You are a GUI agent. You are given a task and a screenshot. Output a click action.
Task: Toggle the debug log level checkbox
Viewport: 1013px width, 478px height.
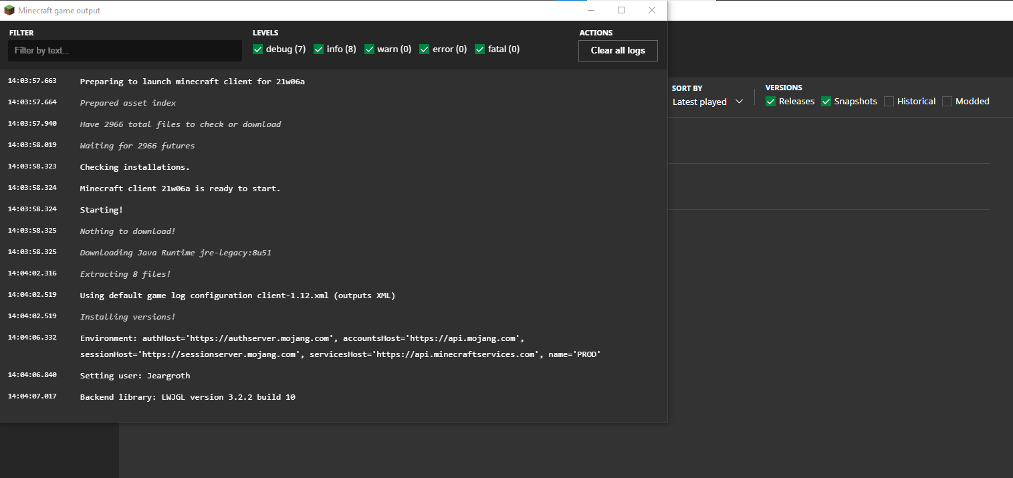(258, 49)
